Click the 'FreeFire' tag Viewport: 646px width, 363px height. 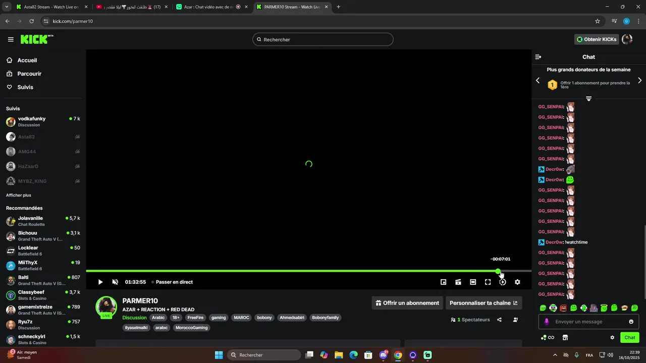click(x=195, y=318)
